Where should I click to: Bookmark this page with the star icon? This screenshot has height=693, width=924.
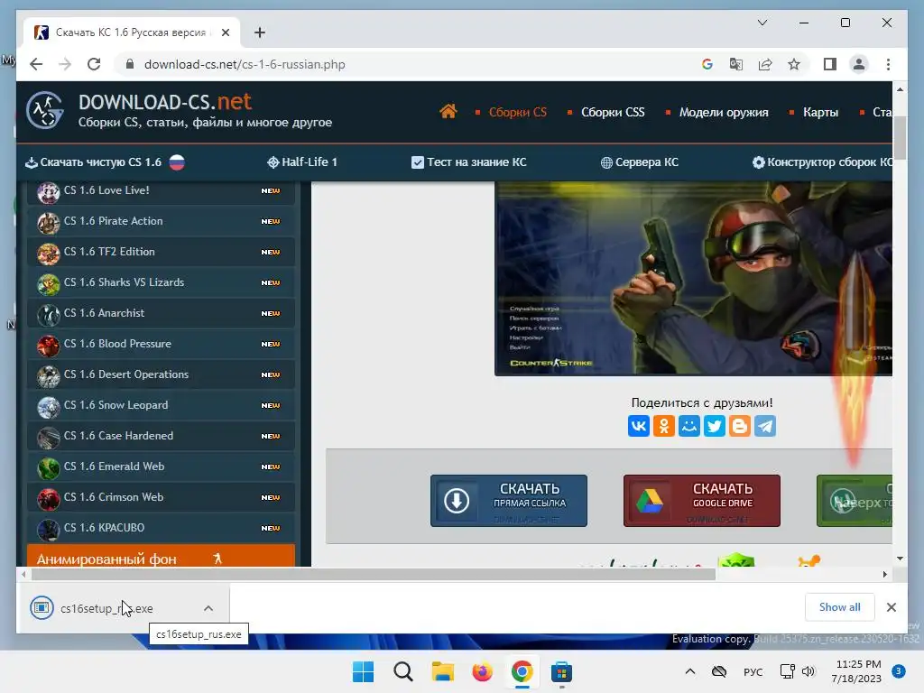(x=794, y=64)
